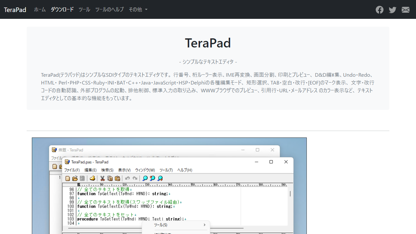Open the ヘルプ(H) menu in TeraPad.pas window
Screen dimensions: 416x234
click(185, 170)
